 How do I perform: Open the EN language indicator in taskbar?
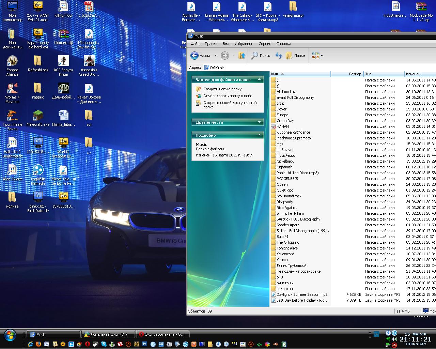(376, 334)
